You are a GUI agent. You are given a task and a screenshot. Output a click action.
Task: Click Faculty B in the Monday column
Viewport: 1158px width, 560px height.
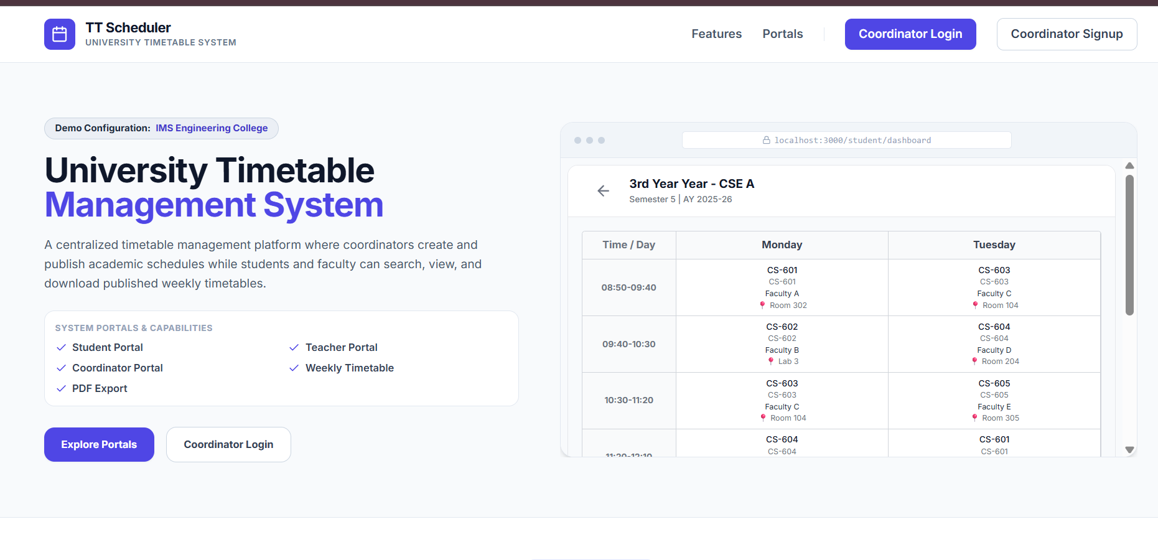pyautogui.click(x=782, y=350)
